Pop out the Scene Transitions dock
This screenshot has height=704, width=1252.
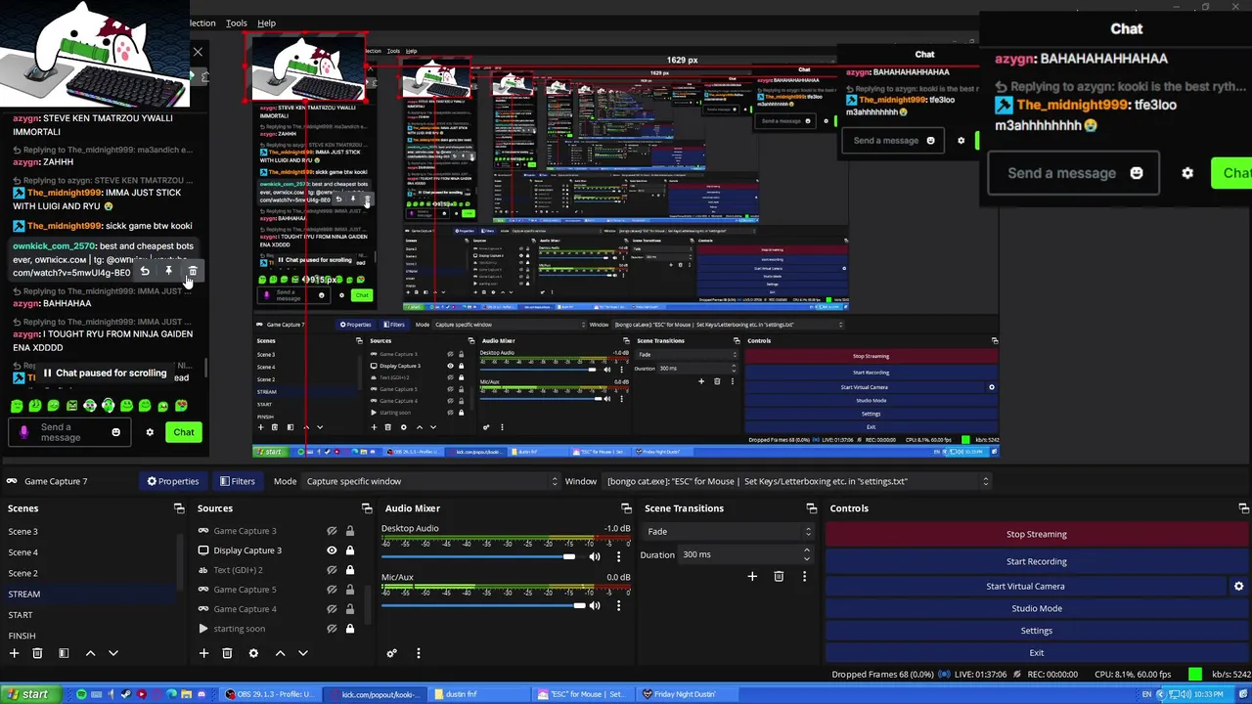tap(811, 508)
